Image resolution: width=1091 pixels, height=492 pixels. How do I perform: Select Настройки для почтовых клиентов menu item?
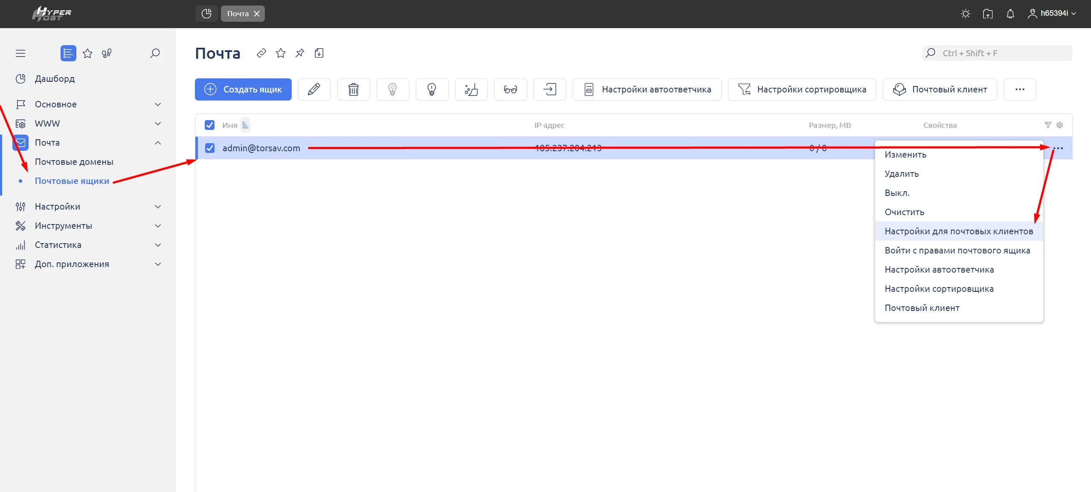click(959, 231)
